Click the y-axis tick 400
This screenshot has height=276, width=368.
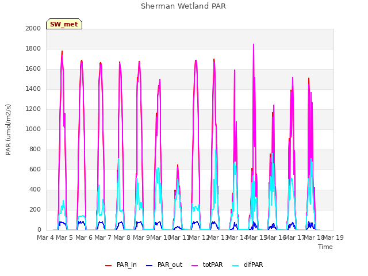pyautogui.click(x=35, y=189)
